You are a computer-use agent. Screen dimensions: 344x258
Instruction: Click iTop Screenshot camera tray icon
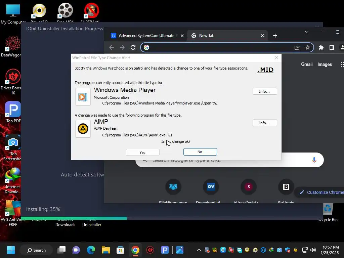click(x=279, y=250)
